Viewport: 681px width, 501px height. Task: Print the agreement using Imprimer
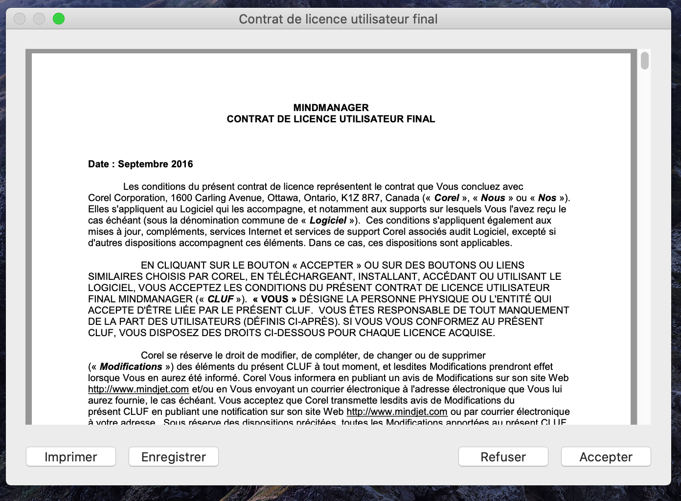tap(71, 457)
